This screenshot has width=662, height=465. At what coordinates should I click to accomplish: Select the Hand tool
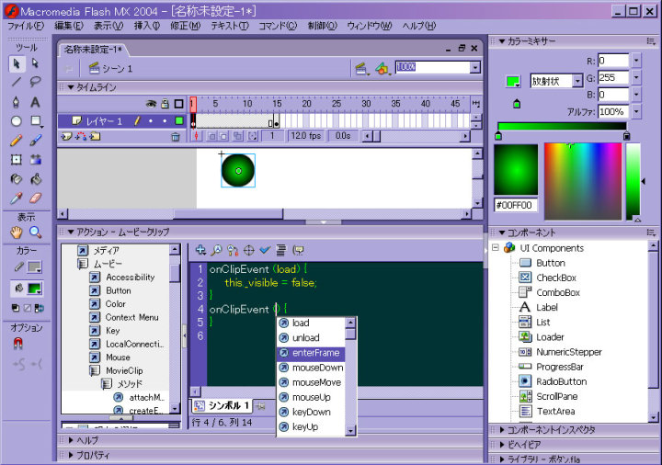17,232
